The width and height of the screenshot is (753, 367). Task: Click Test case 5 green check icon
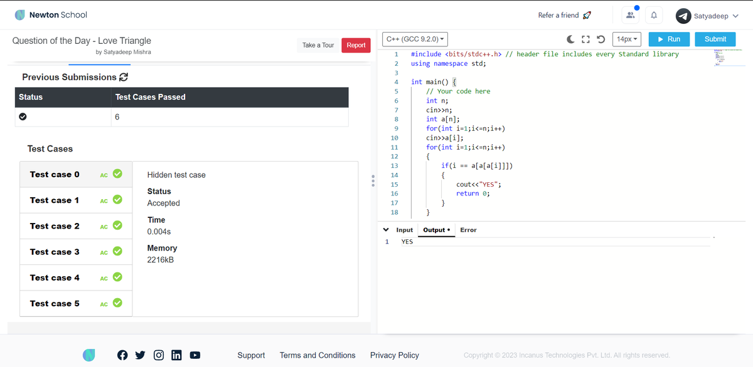[x=117, y=303]
